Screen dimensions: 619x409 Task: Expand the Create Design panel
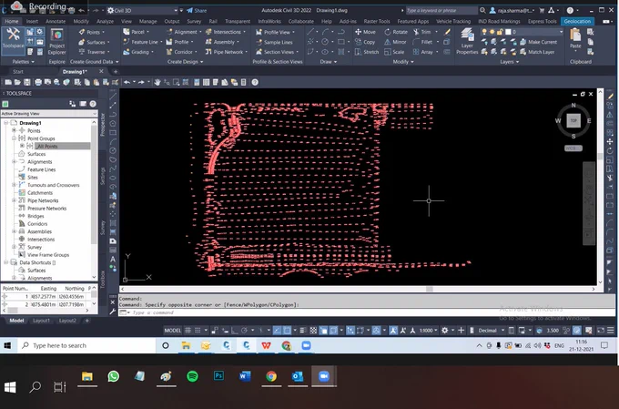pos(185,62)
